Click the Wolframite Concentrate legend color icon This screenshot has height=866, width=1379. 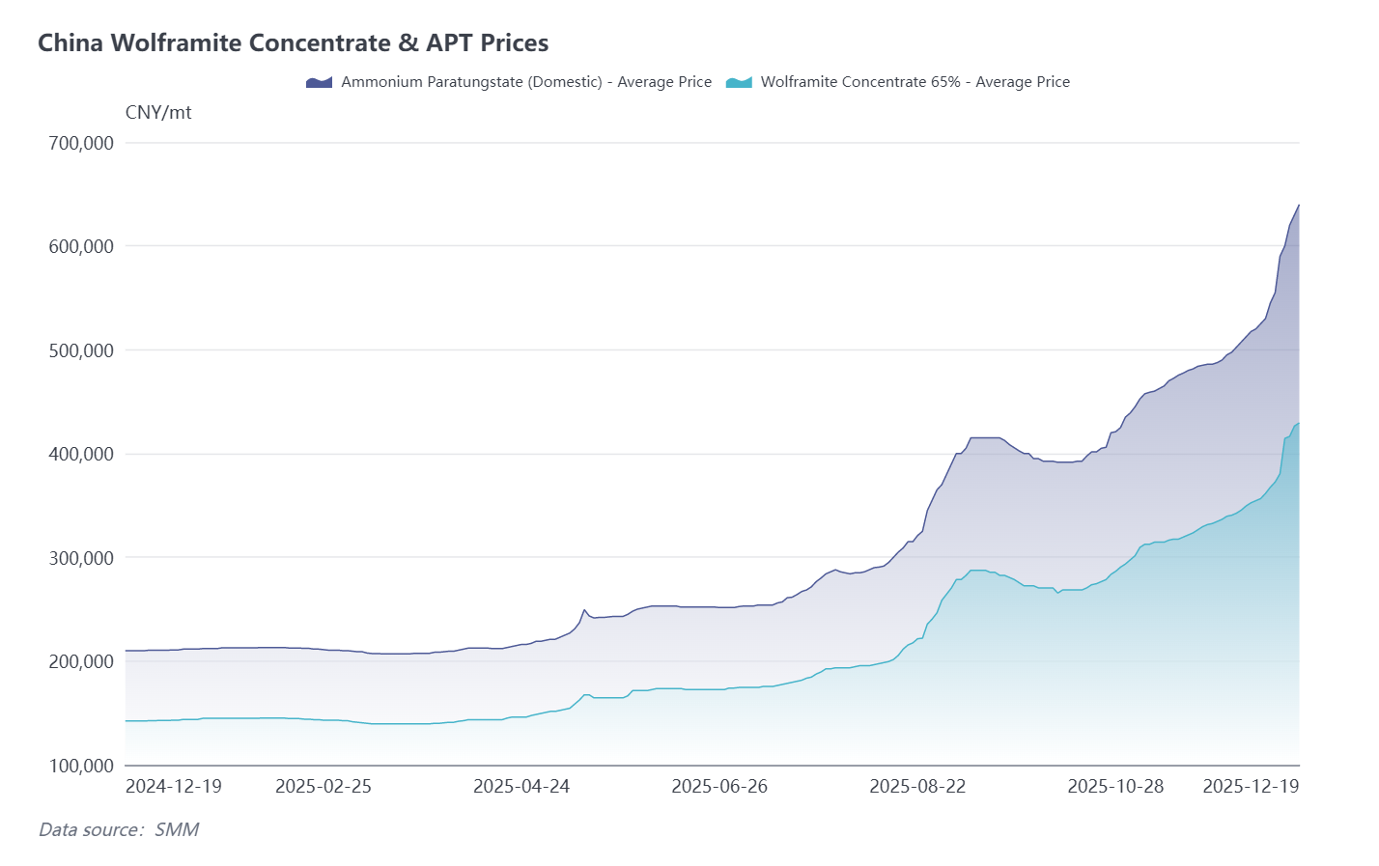point(739,82)
